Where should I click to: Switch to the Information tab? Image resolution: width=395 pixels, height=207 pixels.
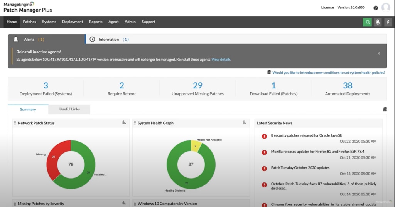(114, 40)
